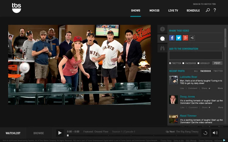
Task: Open Doug Jones profile name
Action: click(187, 97)
